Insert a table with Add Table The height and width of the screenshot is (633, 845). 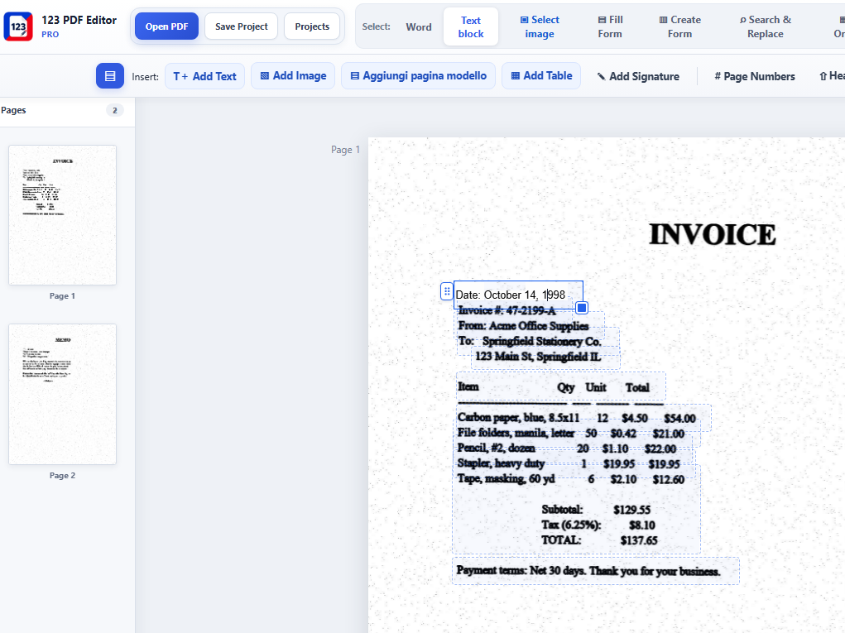[x=541, y=76]
